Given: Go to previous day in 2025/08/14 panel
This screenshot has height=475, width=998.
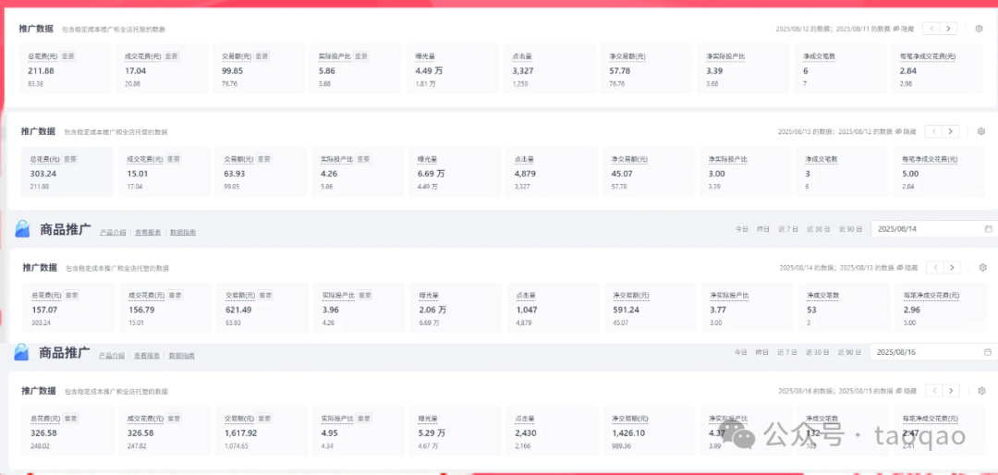Looking at the screenshot, I should (x=935, y=267).
